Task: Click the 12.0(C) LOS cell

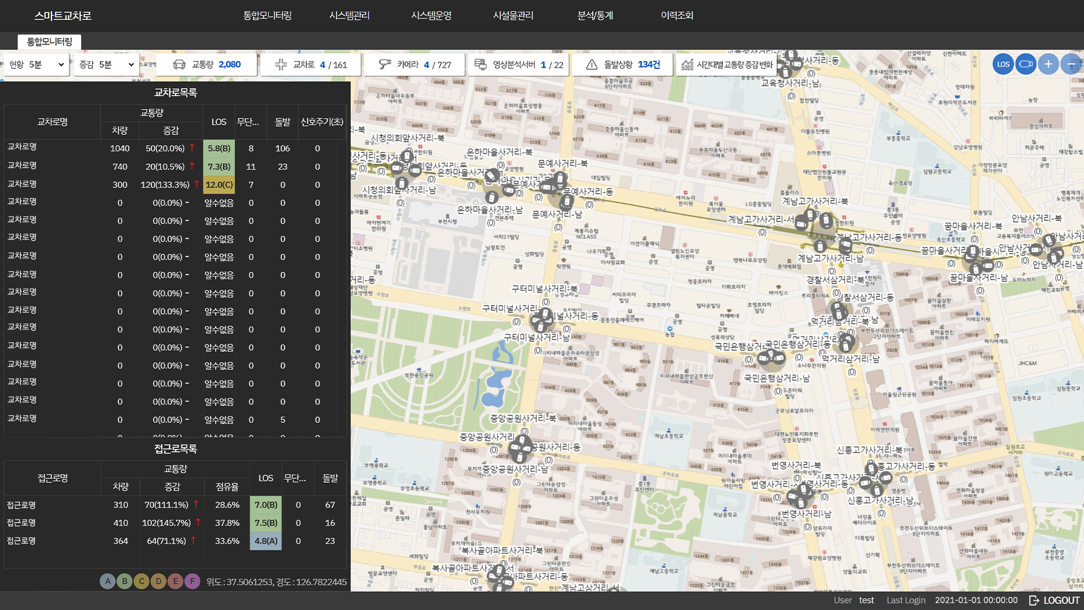Action: click(219, 185)
